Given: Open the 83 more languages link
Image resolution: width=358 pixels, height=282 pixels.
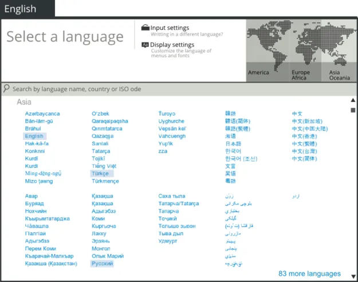Looking at the screenshot, I should pos(309,273).
